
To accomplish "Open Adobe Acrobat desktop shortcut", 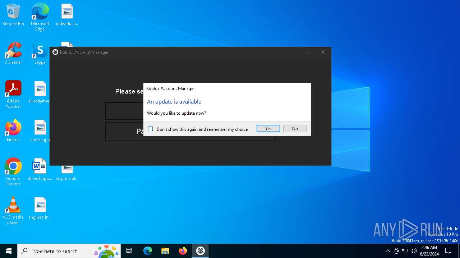I will click(13, 95).
